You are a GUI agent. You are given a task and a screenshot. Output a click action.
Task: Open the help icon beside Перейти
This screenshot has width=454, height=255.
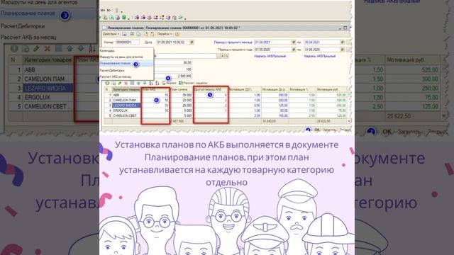point(177,34)
